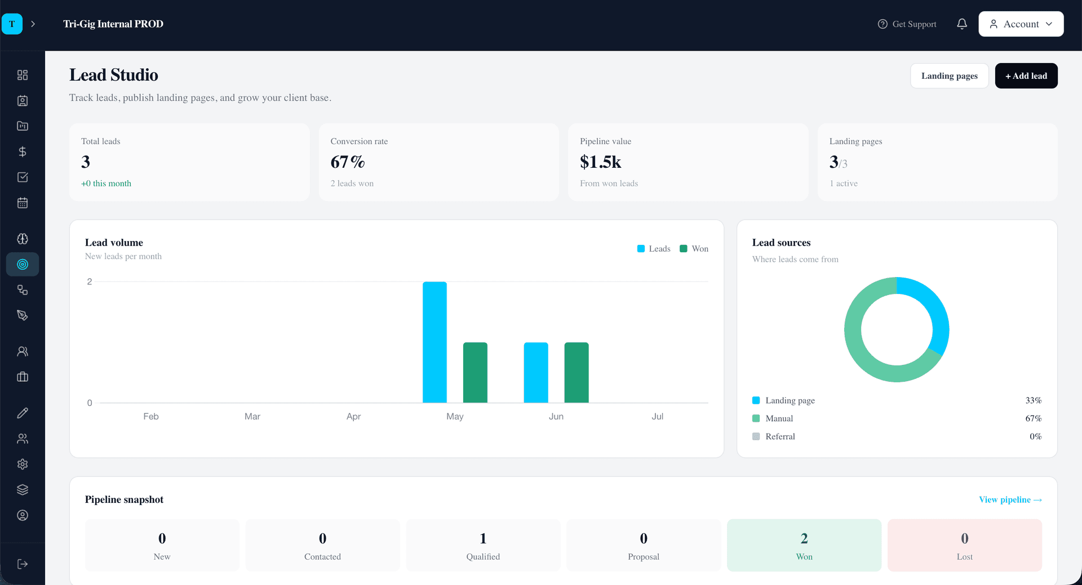Viewport: 1082px width, 585px height.
Task: Click the 'New leads per month' subtitle
Action: click(x=123, y=256)
